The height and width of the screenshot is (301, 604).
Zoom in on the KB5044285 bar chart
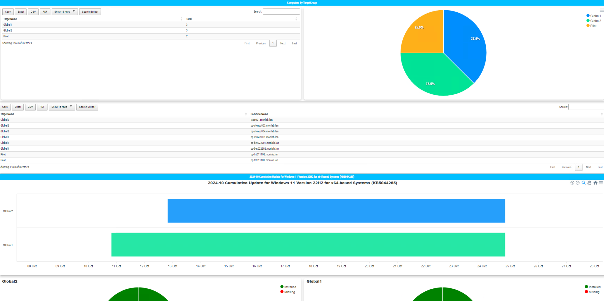click(x=572, y=183)
